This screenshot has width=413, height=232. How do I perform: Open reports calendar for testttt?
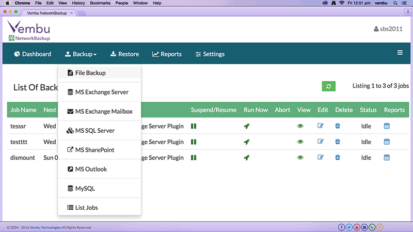tap(387, 142)
